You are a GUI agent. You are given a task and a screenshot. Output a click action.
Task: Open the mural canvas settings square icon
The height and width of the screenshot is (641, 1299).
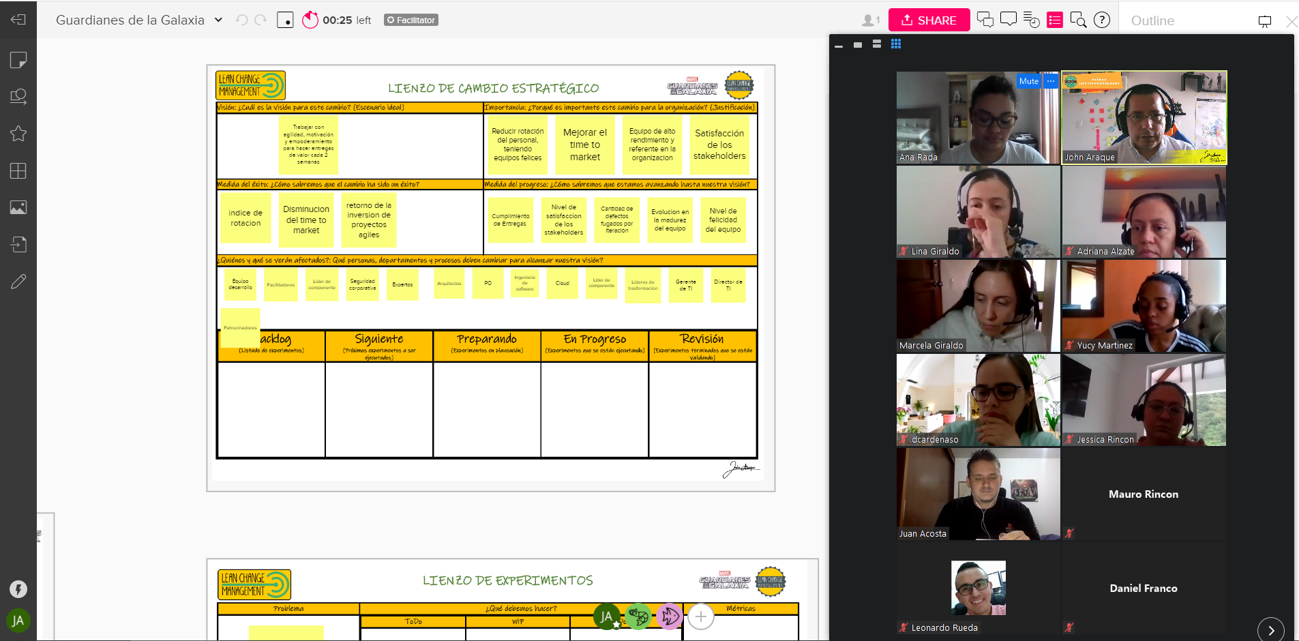click(286, 20)
